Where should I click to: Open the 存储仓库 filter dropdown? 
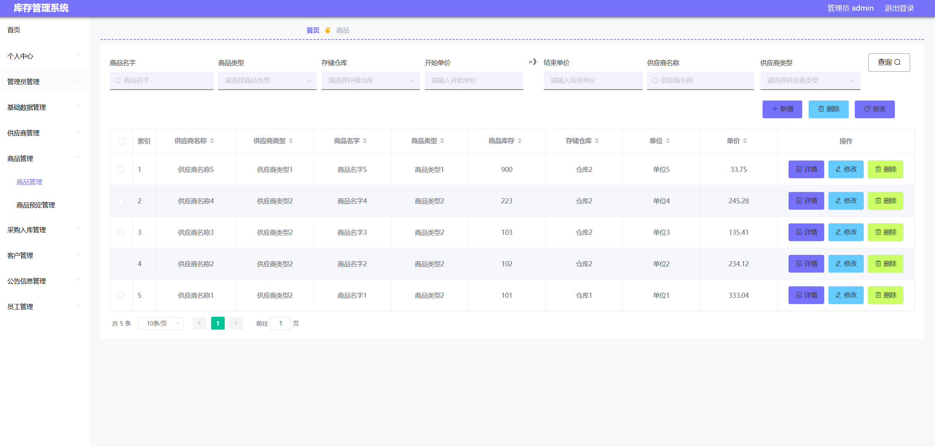coord(370,80)
